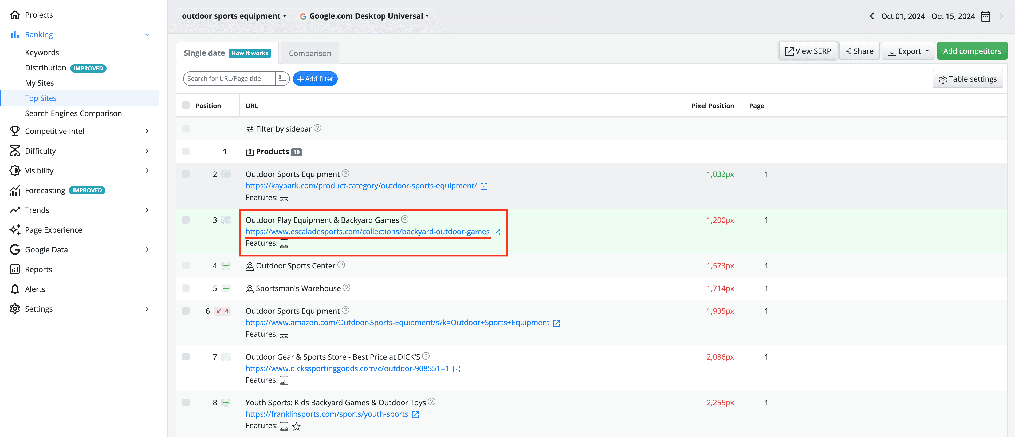Click the How it works badge
The image size is (1015, 437).
point(250,53)
